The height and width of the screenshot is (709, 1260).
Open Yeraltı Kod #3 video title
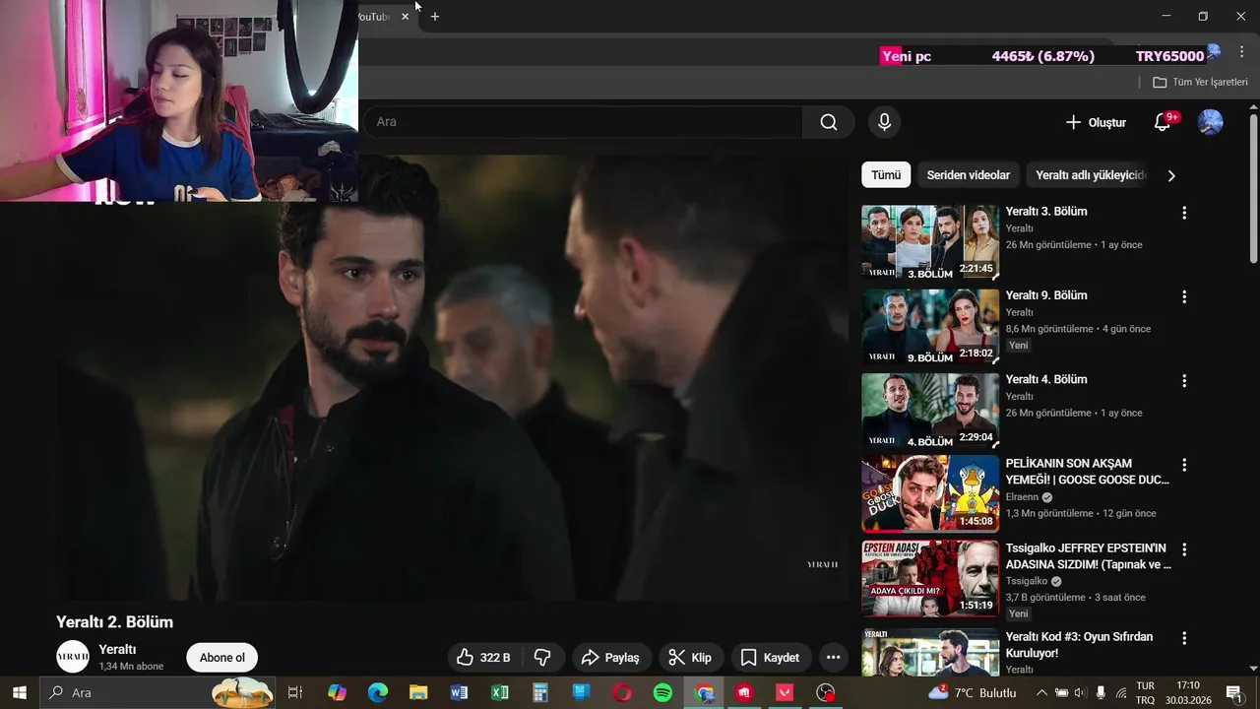[x=1079, y=644]
